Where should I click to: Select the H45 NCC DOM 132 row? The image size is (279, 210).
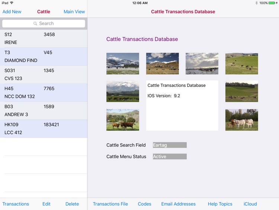coord(44,93)
